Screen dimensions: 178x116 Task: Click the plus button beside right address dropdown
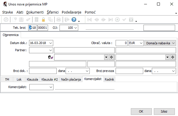pos(173,57)
